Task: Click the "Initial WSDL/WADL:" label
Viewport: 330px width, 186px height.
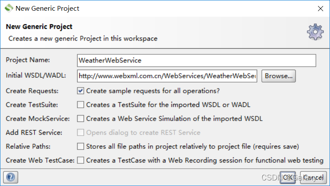Action: [x=36, y=75]
